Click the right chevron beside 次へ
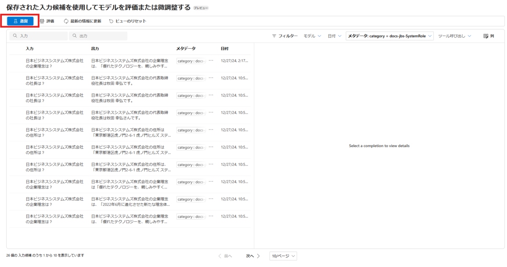 point(259,256)
